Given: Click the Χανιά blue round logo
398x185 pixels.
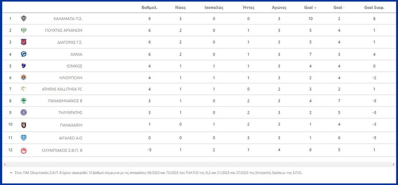Looking at the screenshot, I should point(24,54).
